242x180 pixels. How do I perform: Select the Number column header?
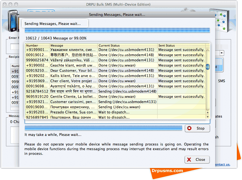pyautogui.click(x=37, y=45)
